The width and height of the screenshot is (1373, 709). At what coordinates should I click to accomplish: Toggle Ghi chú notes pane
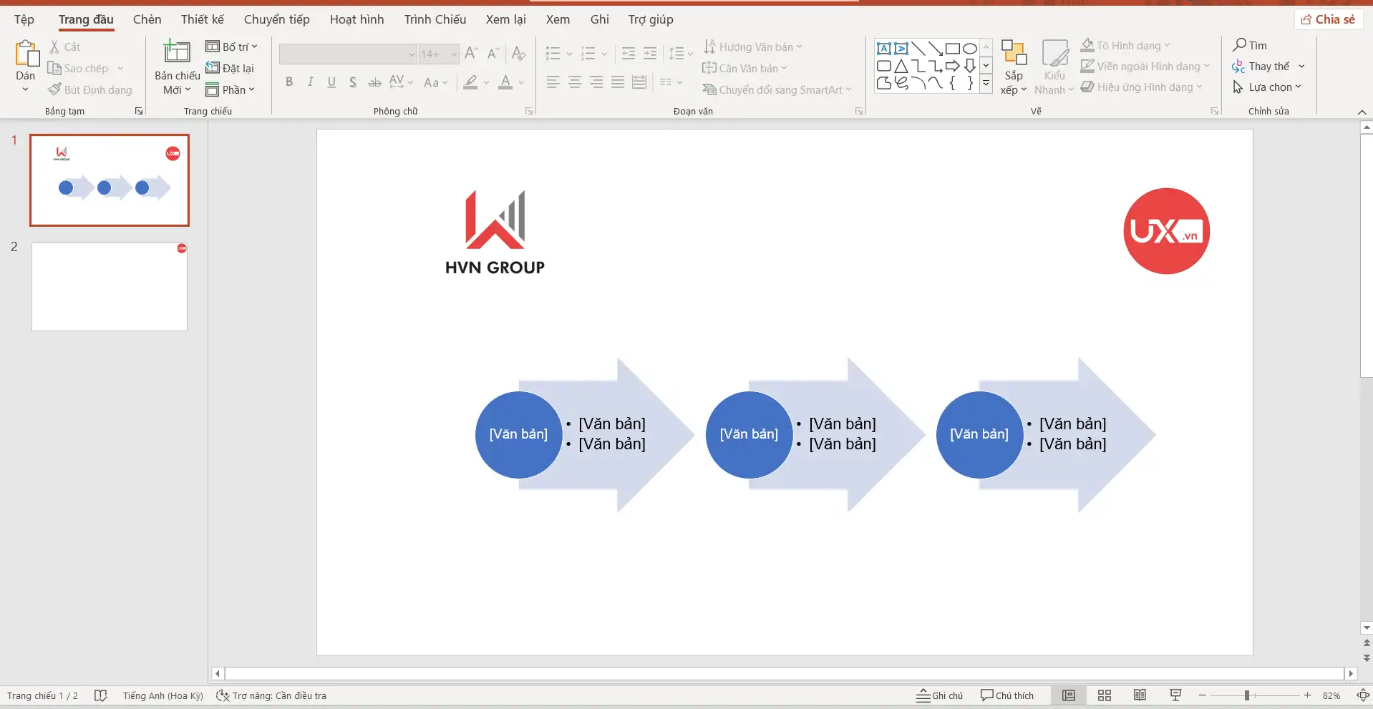(x=939, y=695)
